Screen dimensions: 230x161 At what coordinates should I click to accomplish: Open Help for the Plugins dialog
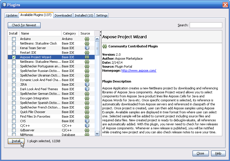[218, 153]
